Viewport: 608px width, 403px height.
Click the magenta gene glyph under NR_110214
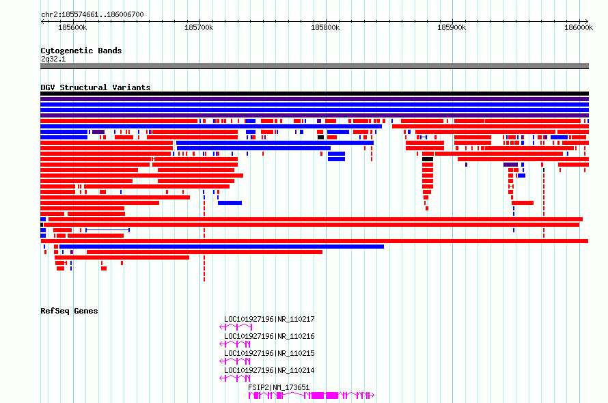pos(235,378)
